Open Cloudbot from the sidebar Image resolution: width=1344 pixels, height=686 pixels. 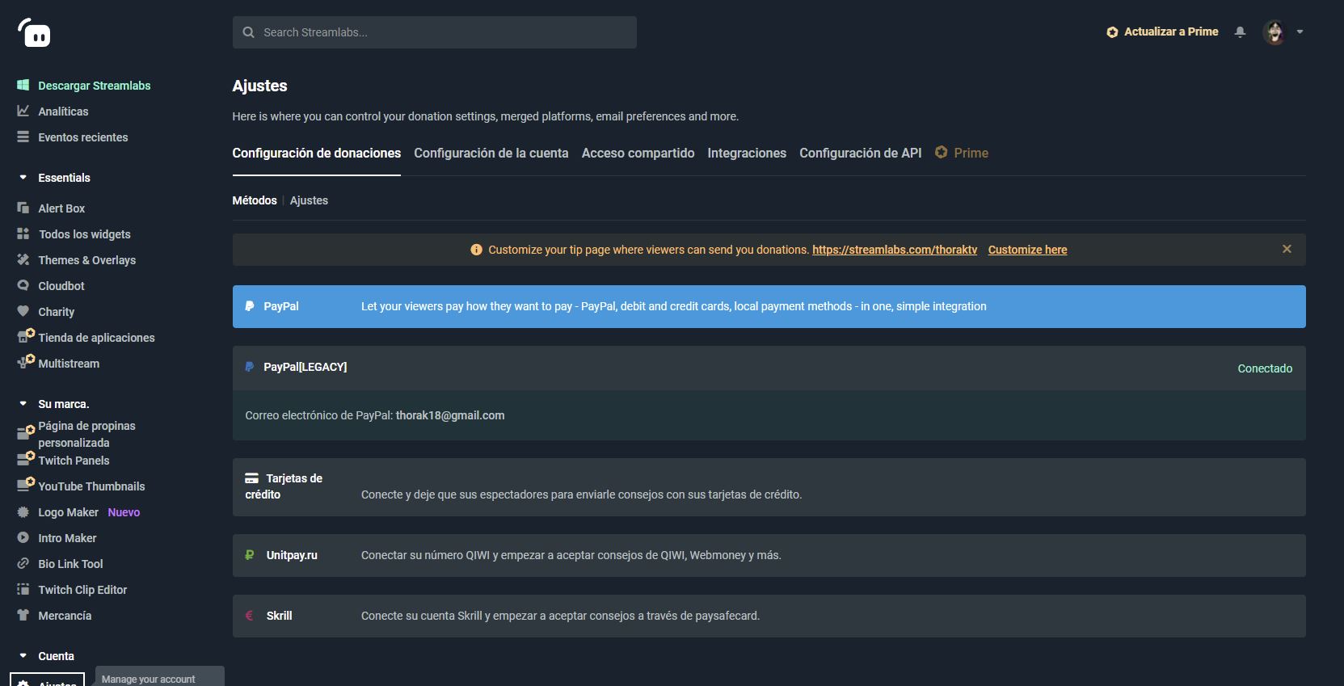click(x=61, y=286)
